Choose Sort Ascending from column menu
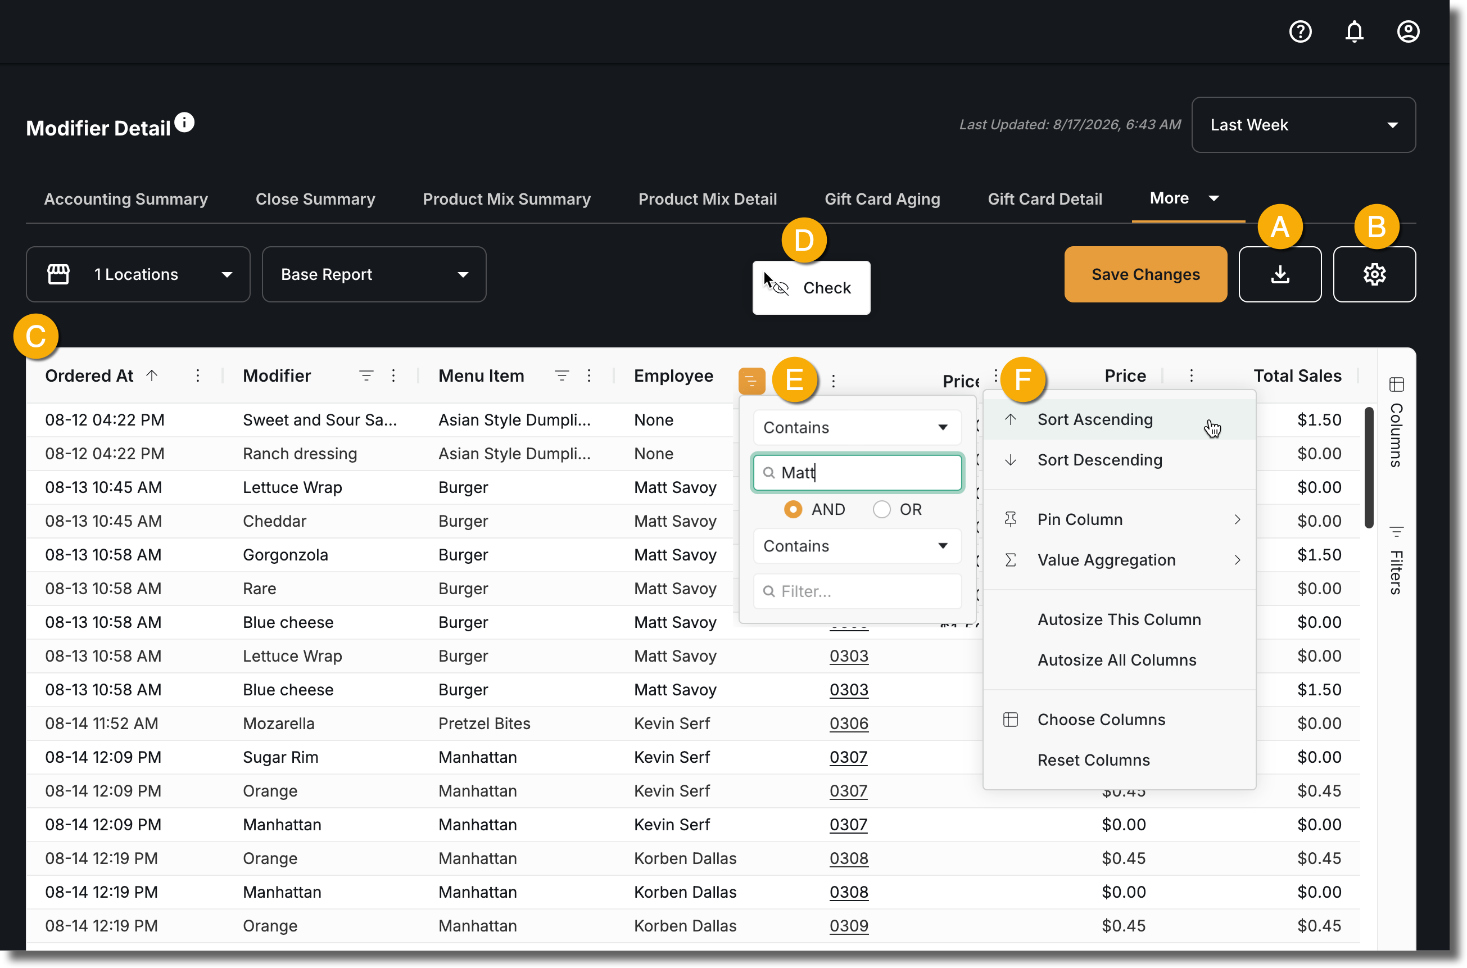The image size is (1467, 968). click(1119, 419)
